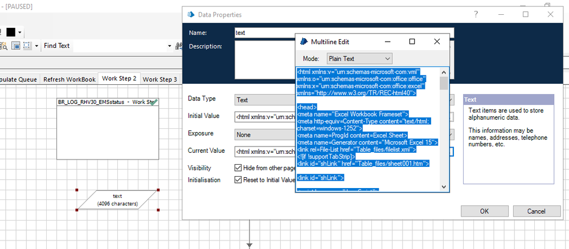The width and height of the screenshot is (569, 249).
Task: Click the dashed selection rectangle icon
Action: click(27, 46)
